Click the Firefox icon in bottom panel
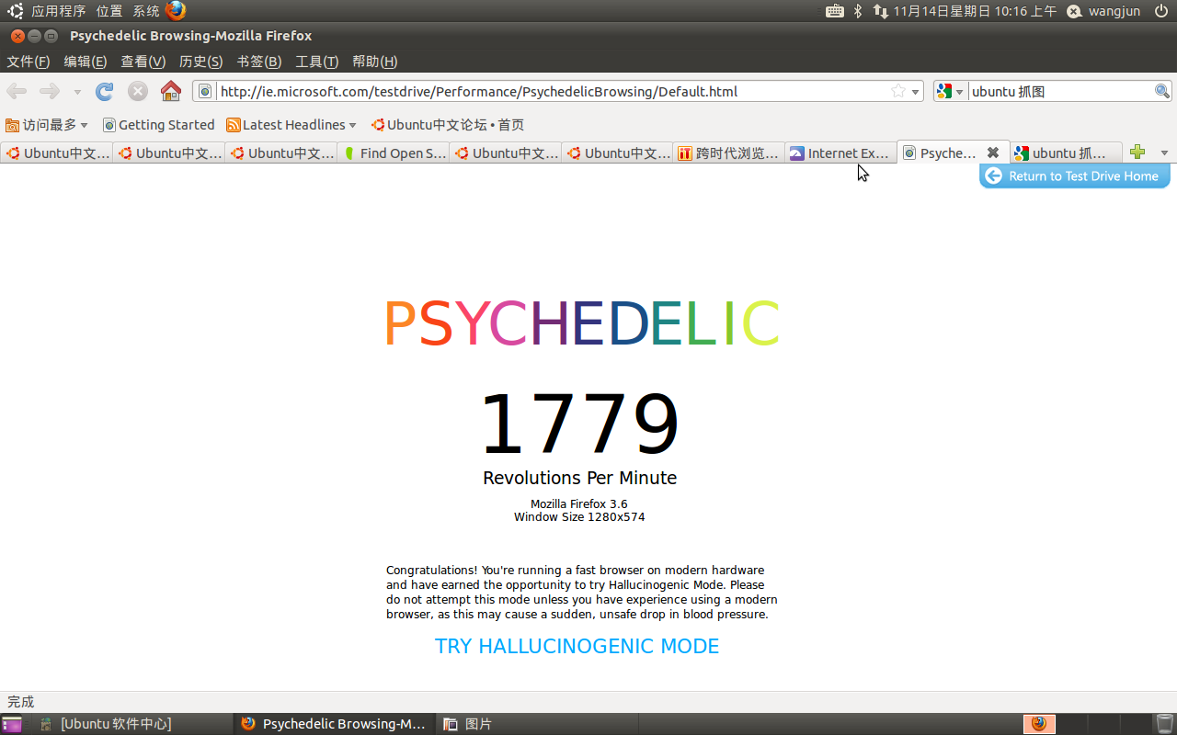Viewport: 1177px width, 735px height. 1039,724
